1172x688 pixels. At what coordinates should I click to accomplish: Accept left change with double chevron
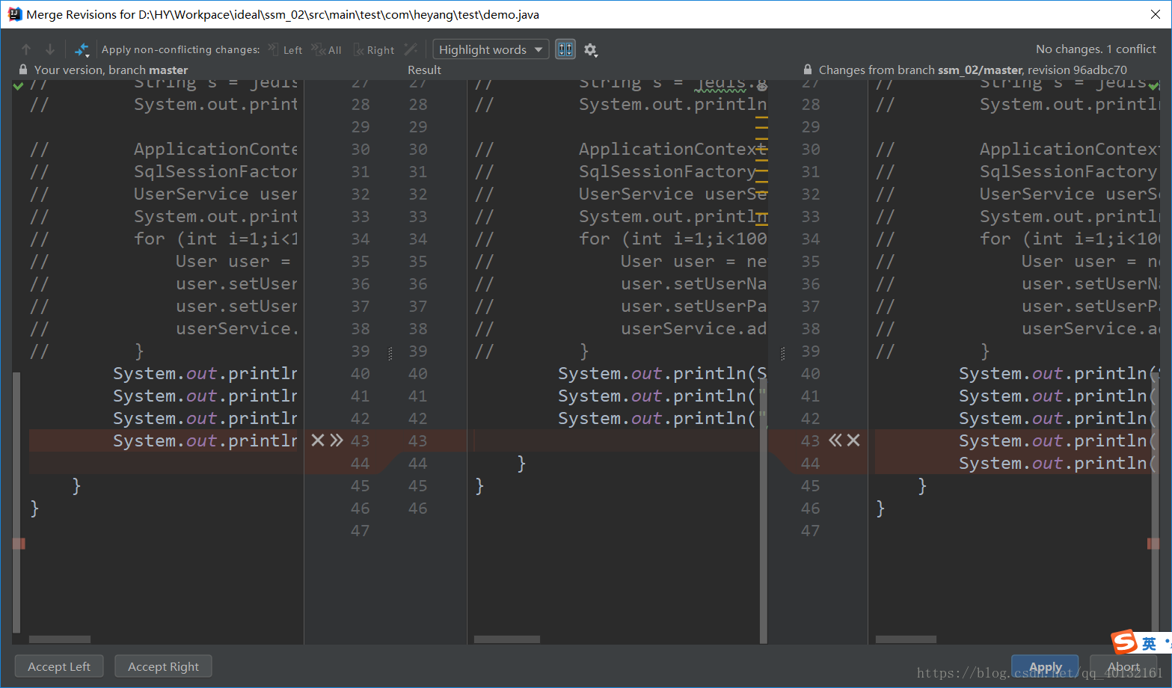[337, 440]
